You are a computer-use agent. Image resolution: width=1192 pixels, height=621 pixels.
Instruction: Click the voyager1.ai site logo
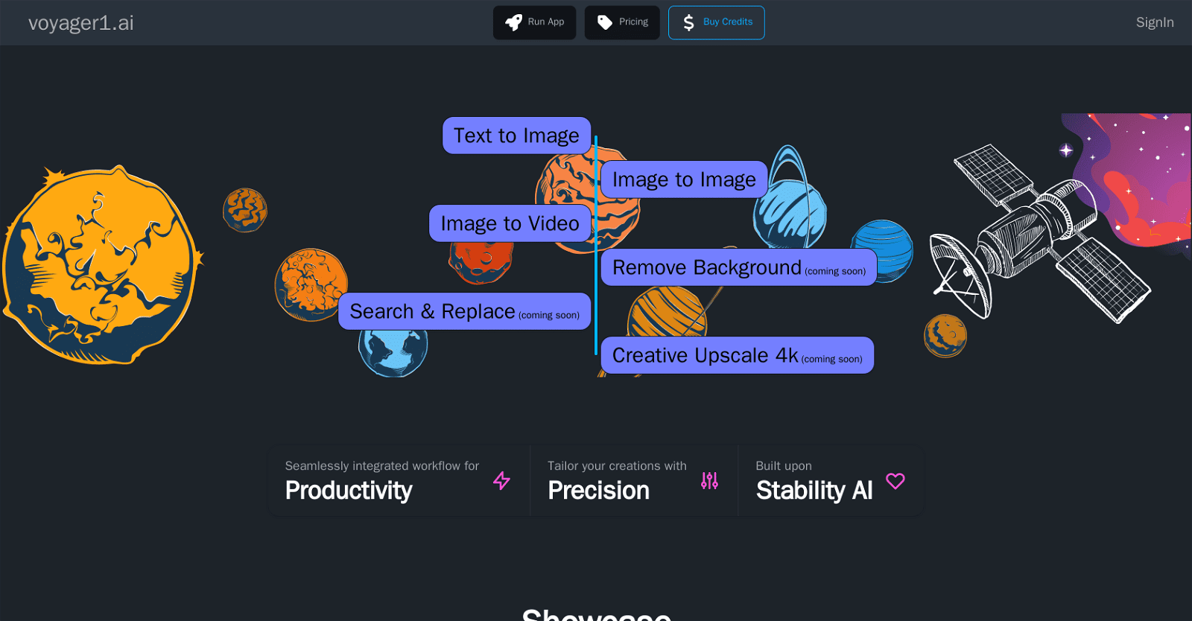coord(81,23)
